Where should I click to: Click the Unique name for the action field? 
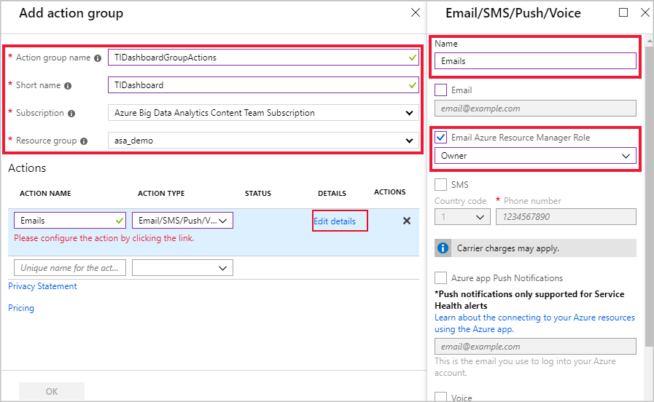70,268
